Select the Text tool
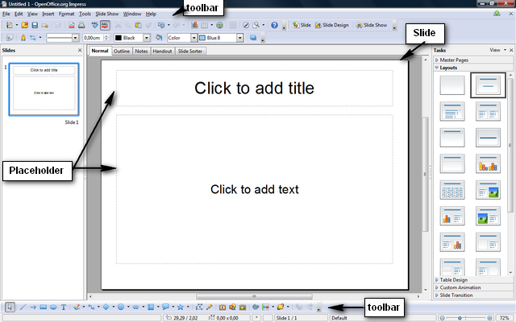Screen dimensions: 516x322 (x=63, y=308)
